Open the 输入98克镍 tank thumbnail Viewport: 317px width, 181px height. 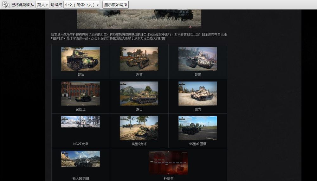click(81, 159)
